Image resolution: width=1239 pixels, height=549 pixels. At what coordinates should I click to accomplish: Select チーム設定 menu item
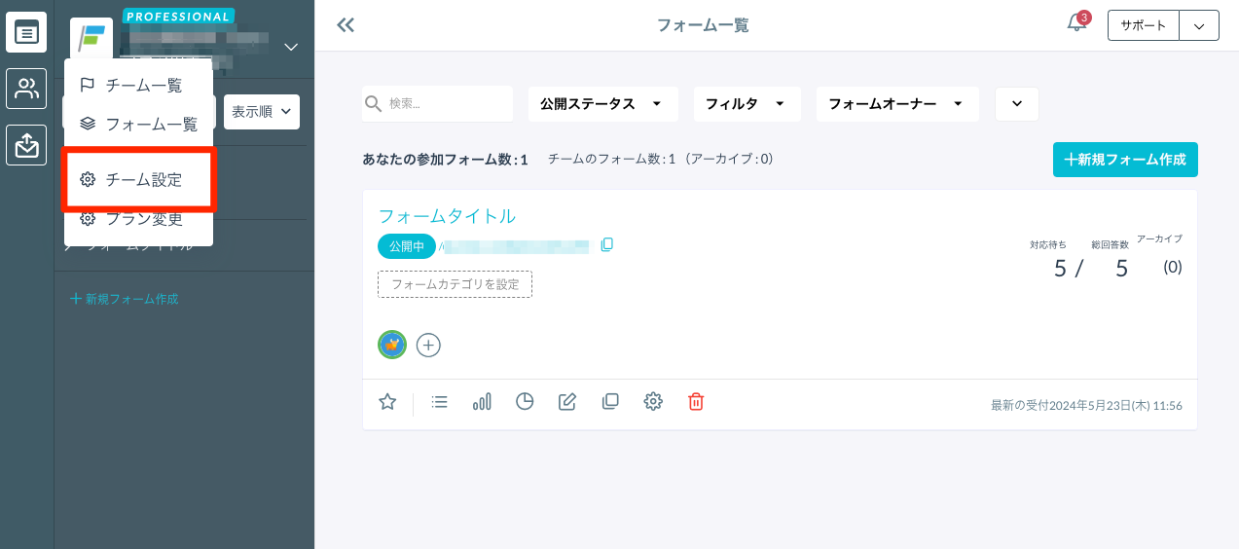(x=143, y=180)
